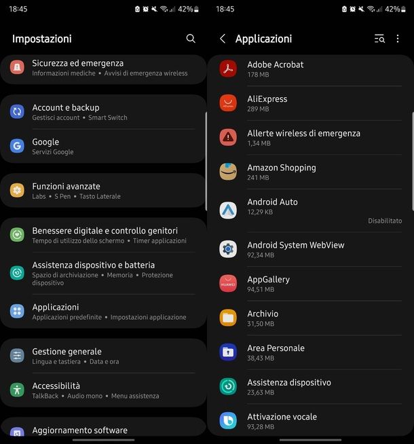Tap the Huawei AppGallery icon

click(x=228, y=284)
